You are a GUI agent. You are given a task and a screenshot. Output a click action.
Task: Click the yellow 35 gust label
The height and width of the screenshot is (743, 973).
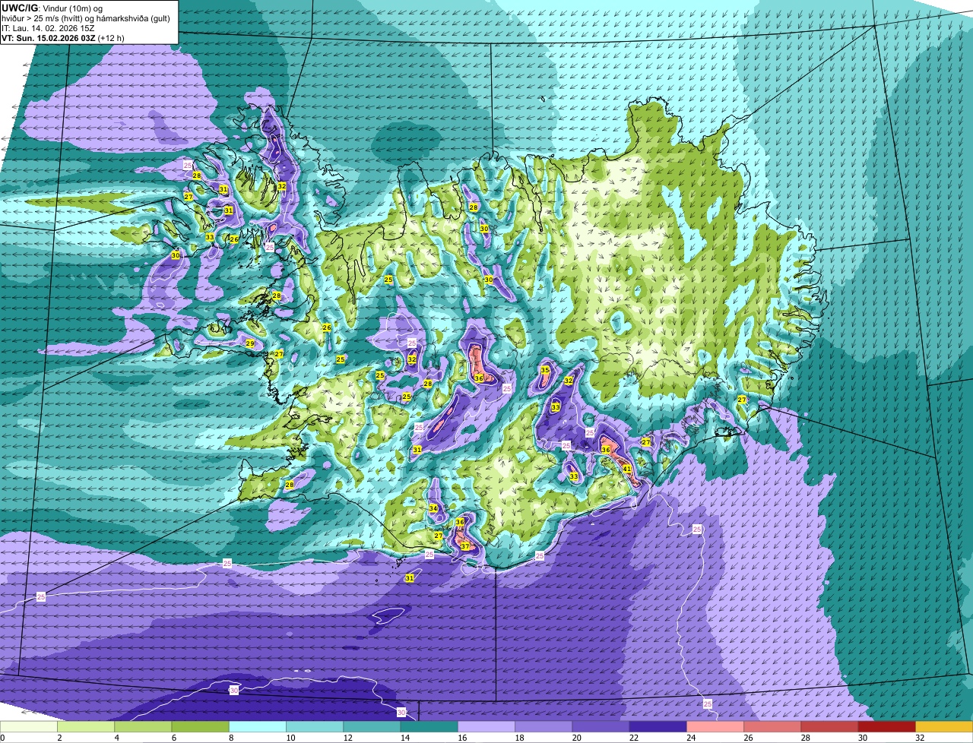(545, 370)
